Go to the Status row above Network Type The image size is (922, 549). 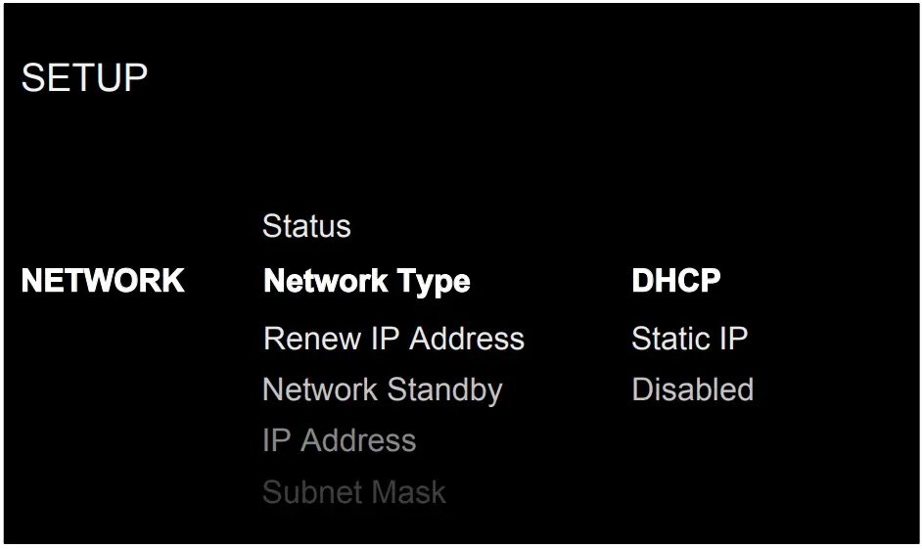[306, 226]
